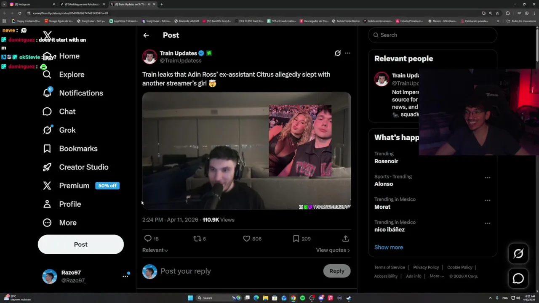Open the X Home page
The width and height of the screenshot is (539, 303).
(x=61, y=56)
